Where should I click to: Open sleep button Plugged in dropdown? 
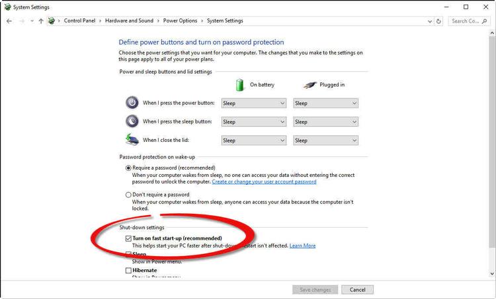(325, 121)
